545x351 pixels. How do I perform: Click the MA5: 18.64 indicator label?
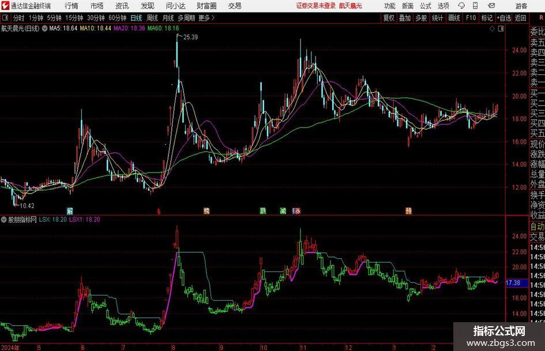(x=63, y=28)
